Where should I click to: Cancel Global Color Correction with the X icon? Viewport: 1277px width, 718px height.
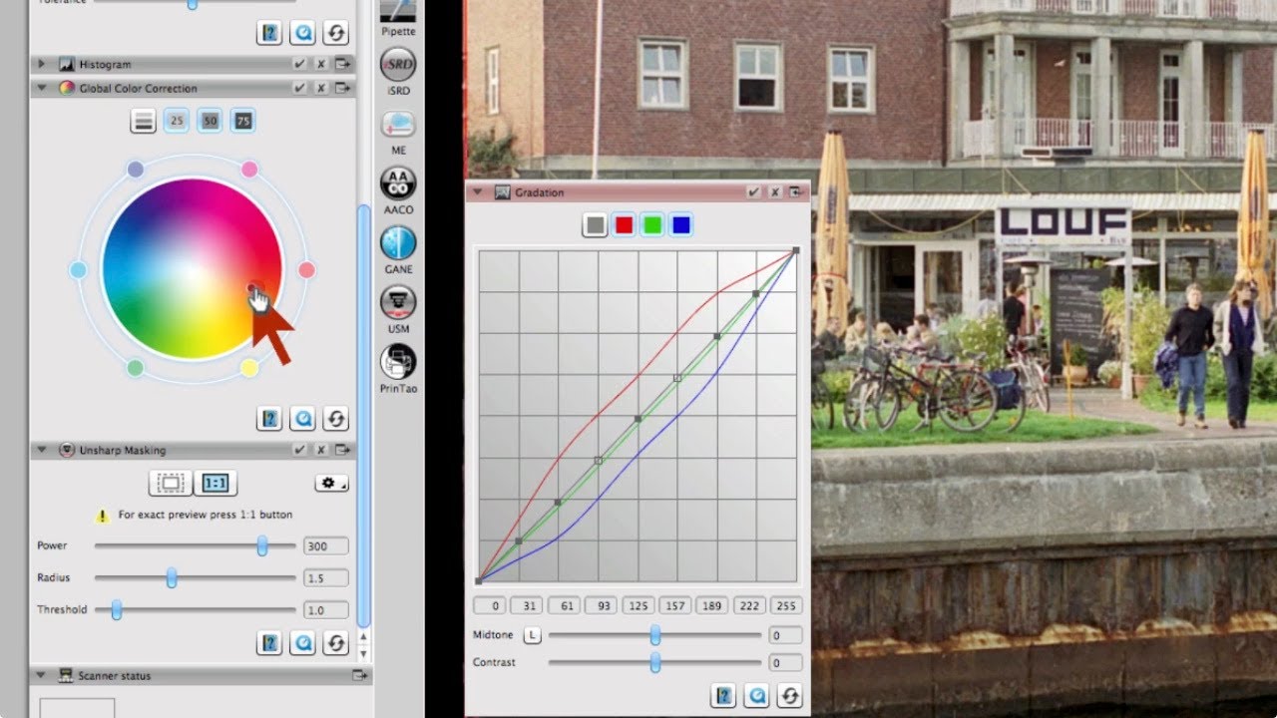(321, 88)
